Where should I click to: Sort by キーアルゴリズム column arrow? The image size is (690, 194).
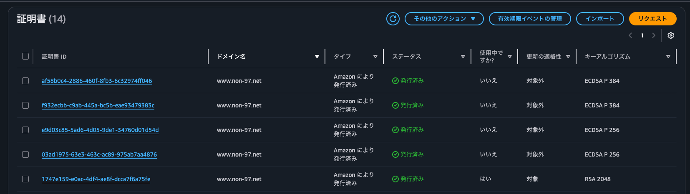[x=668, y=57]
